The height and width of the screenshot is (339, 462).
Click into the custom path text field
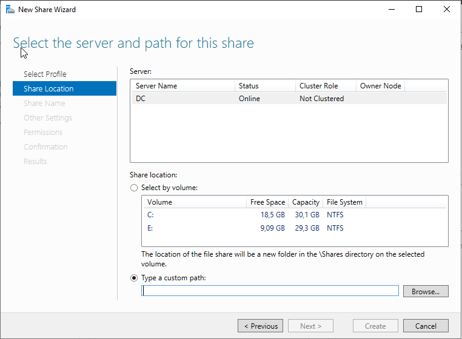pos(270,291)
